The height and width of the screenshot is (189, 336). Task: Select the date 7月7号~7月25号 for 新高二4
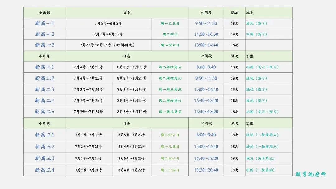coord(88,101)
